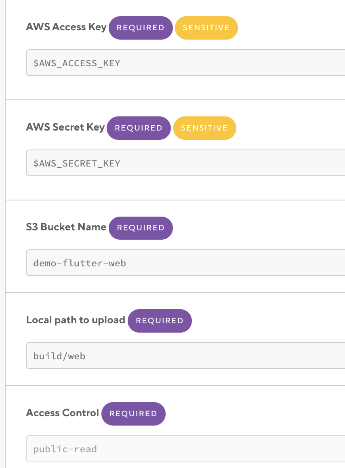Click the AWS Access Key label
345x468 pixels.
[x=66, y=27]
